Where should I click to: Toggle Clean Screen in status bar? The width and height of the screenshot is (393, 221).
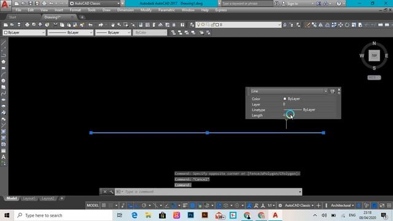click(382, 206)
